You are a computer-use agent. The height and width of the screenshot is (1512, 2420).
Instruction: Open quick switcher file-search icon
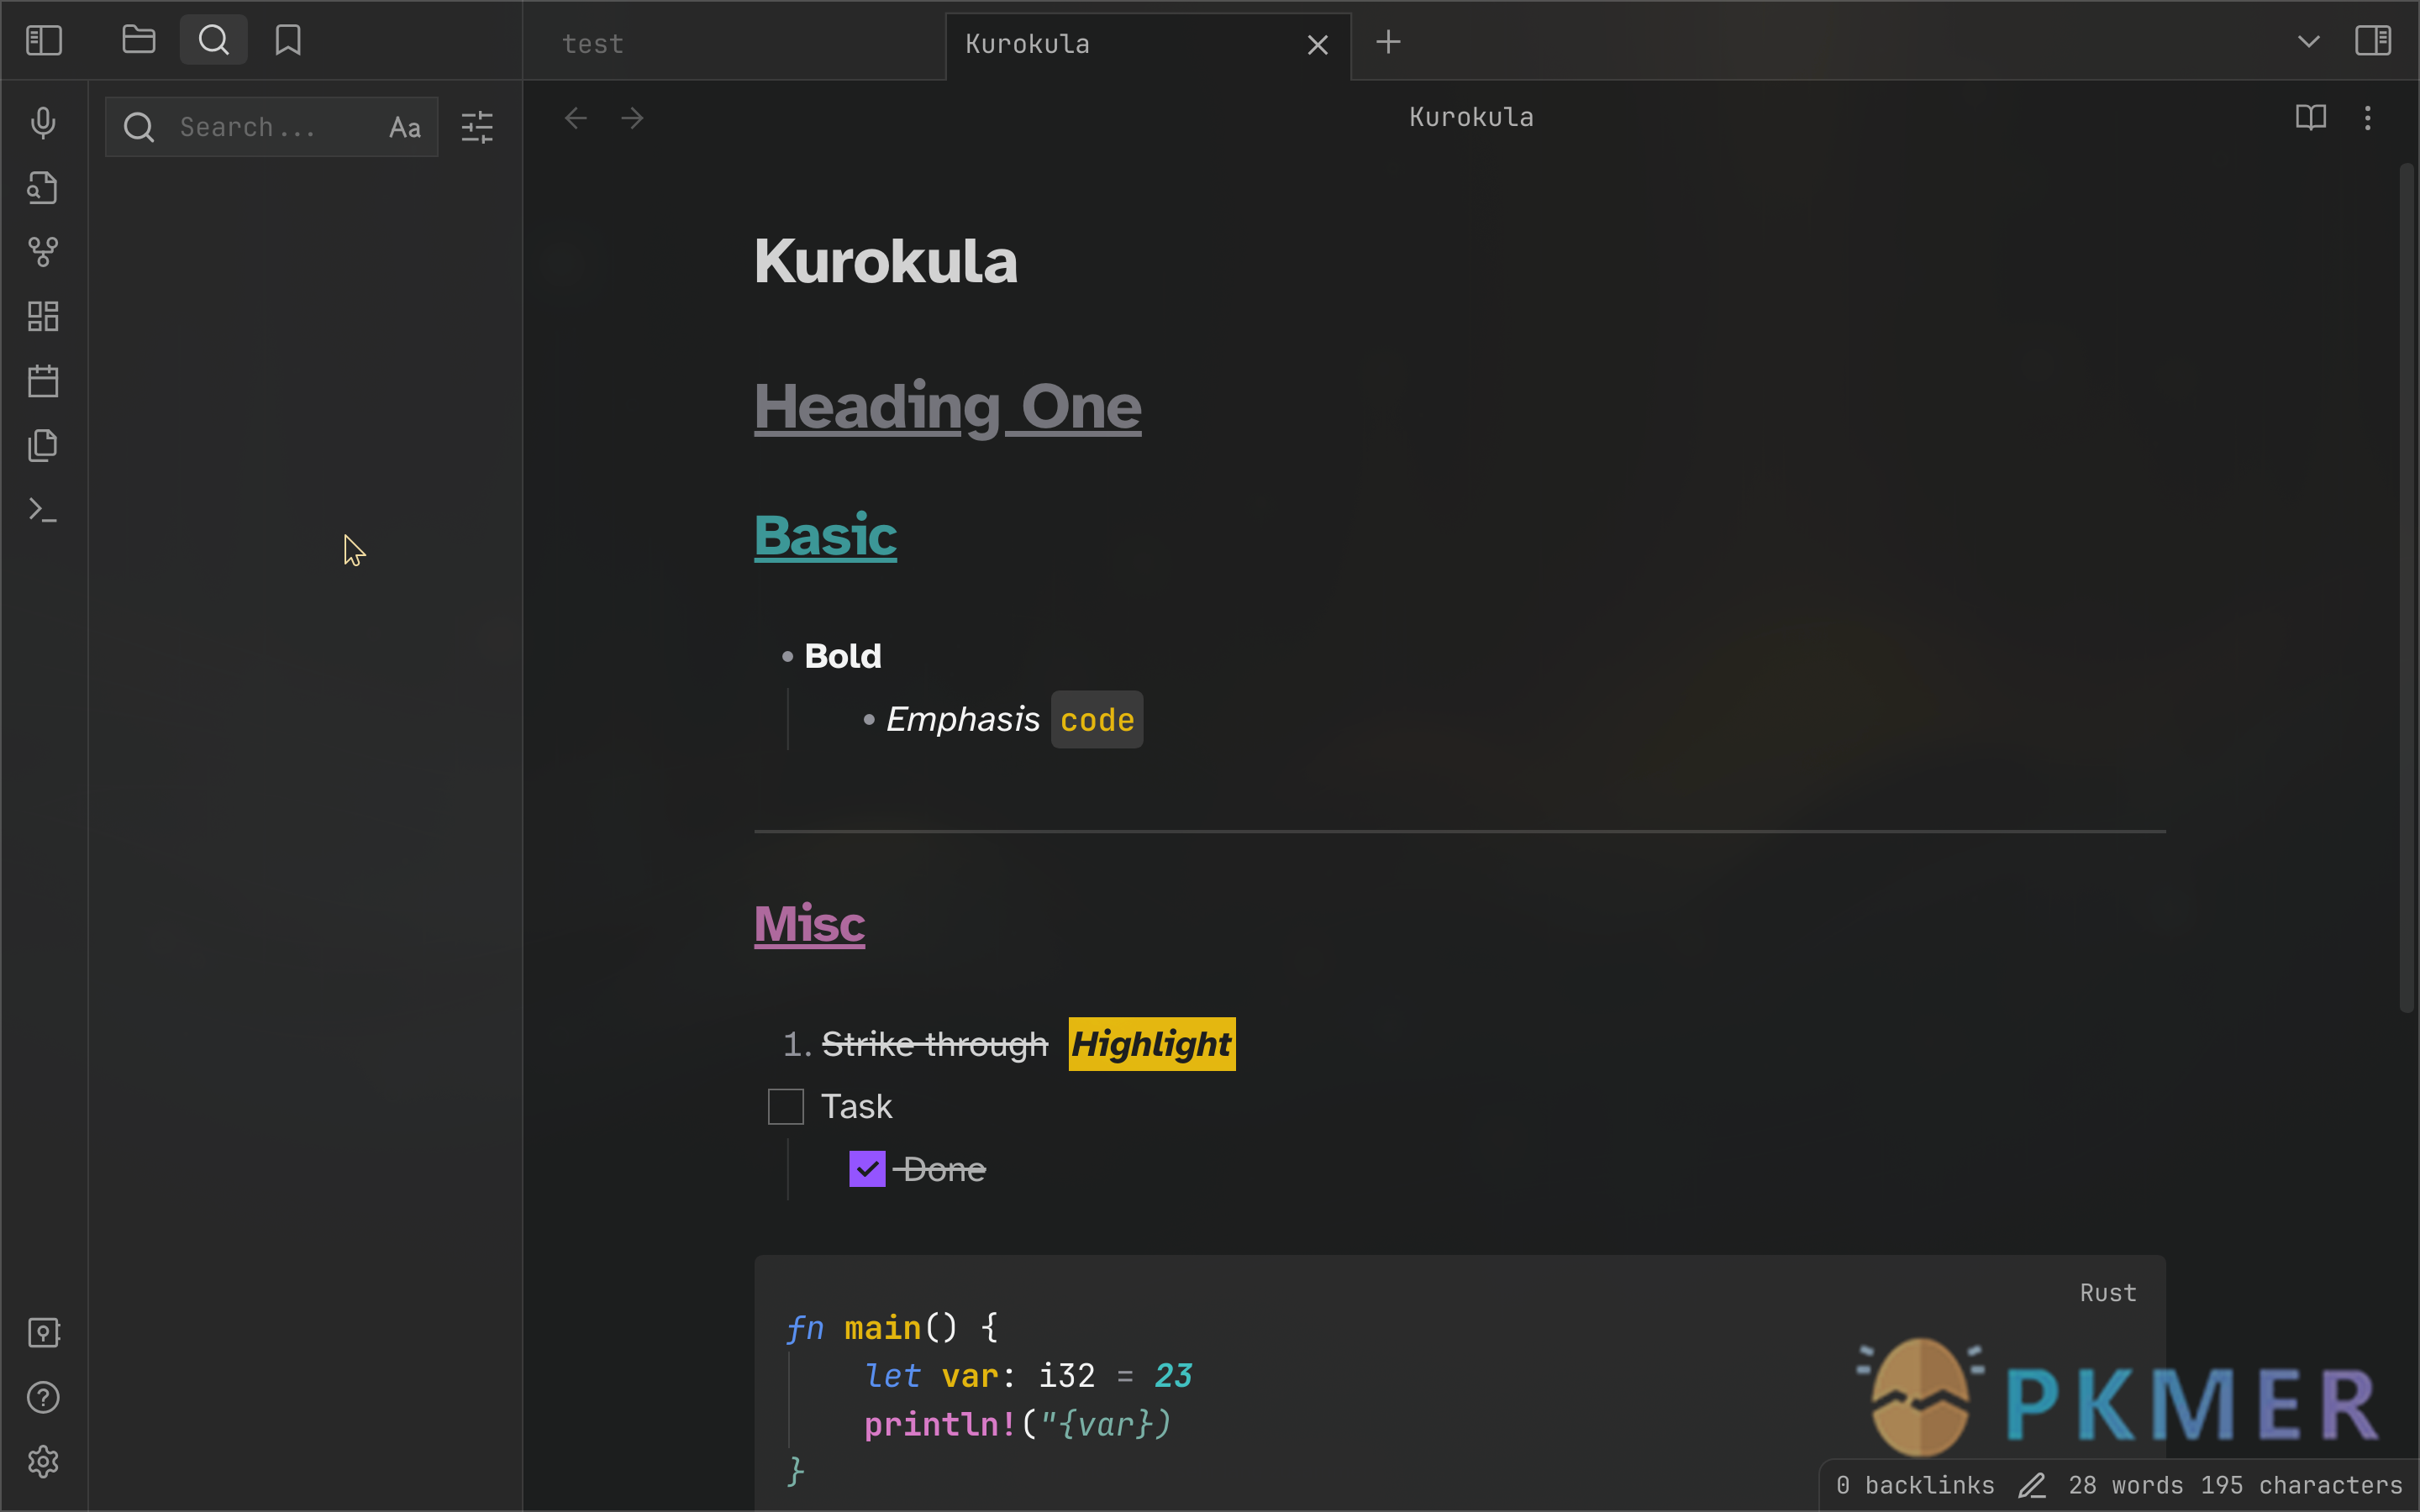click(x=43, y=188)
